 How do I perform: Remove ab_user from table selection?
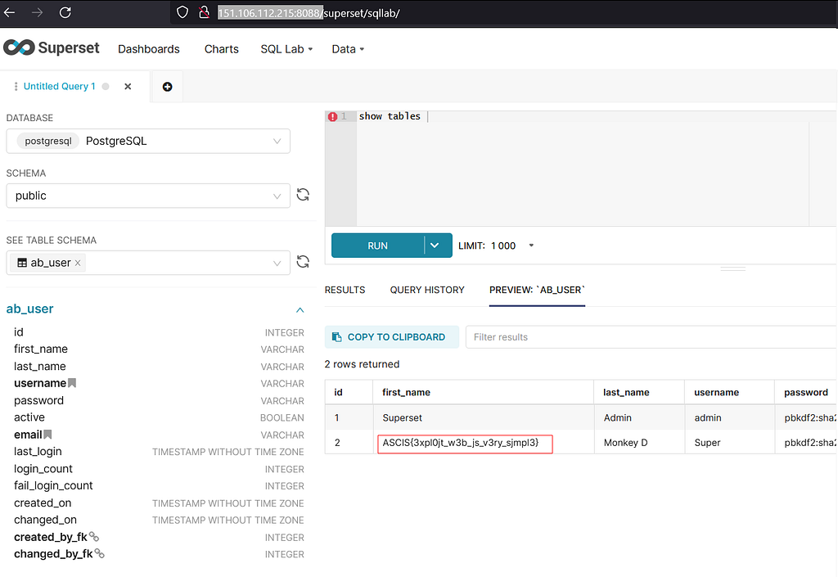(x=78, y=263)
